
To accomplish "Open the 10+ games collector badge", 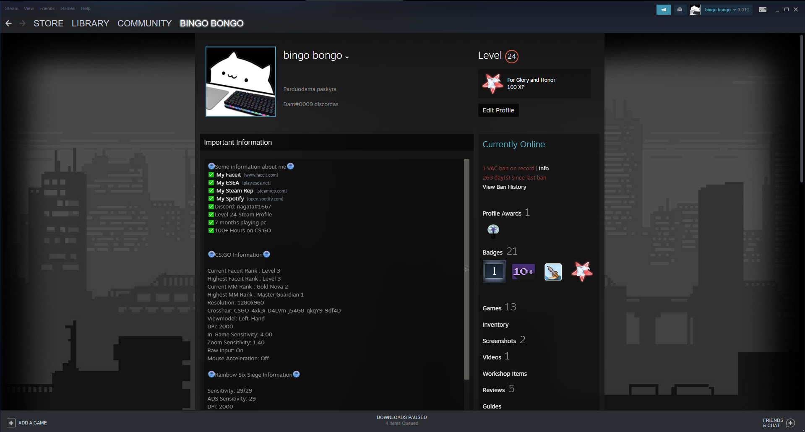I will tap(524, 271).
